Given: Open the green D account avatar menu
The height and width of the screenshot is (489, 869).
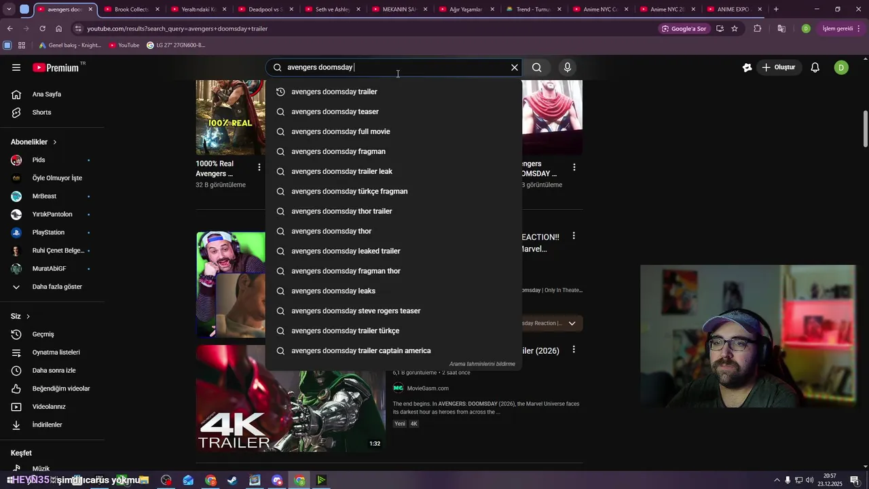Looking at the screenshot, I should coord(841,67).
